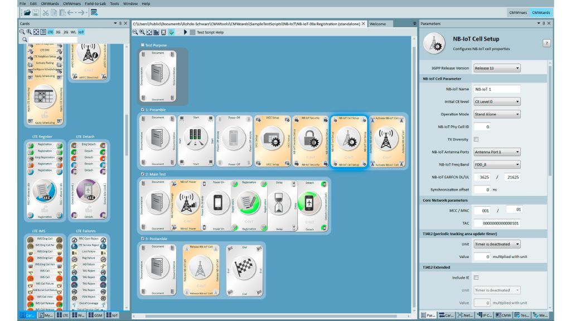Click the Open folder toolbar icon
This screenshot has width=571, height=321.
click(x=26, y=12)
